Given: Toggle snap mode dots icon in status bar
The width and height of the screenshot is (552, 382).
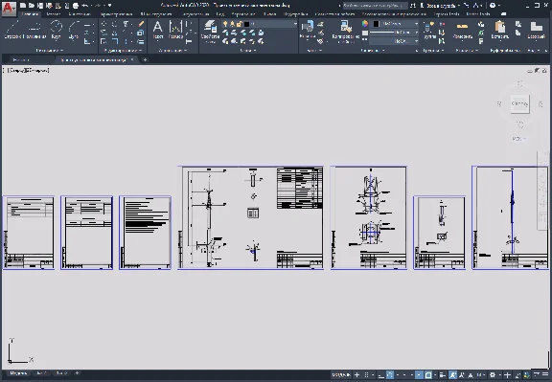Looking at the screenshot, I should click(366, 375).
